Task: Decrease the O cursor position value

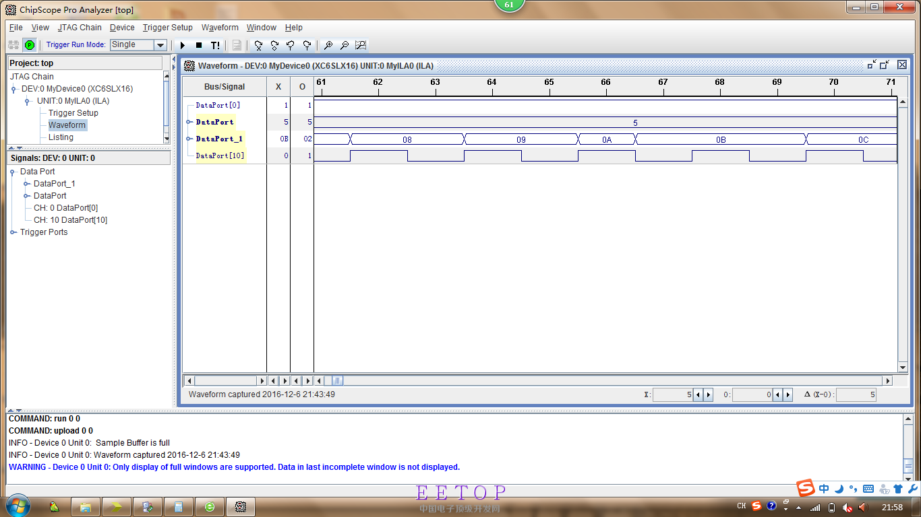Action: (x=777, y=395)
